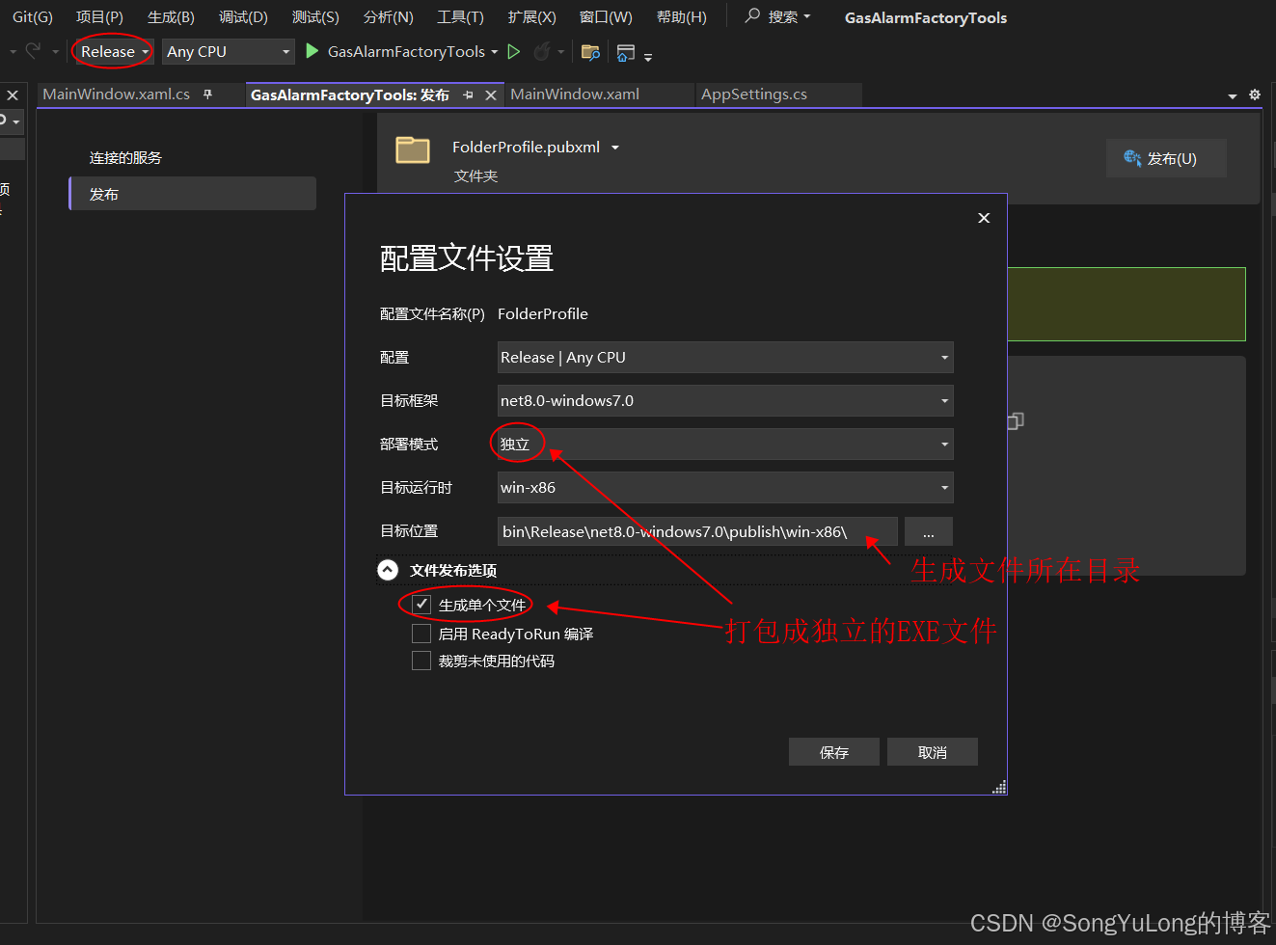Image resolution: width=1276 pixels, height=945 pixels.
Task: Enable 启用 ReadyToRun 编译
Action: pos(421,634)
